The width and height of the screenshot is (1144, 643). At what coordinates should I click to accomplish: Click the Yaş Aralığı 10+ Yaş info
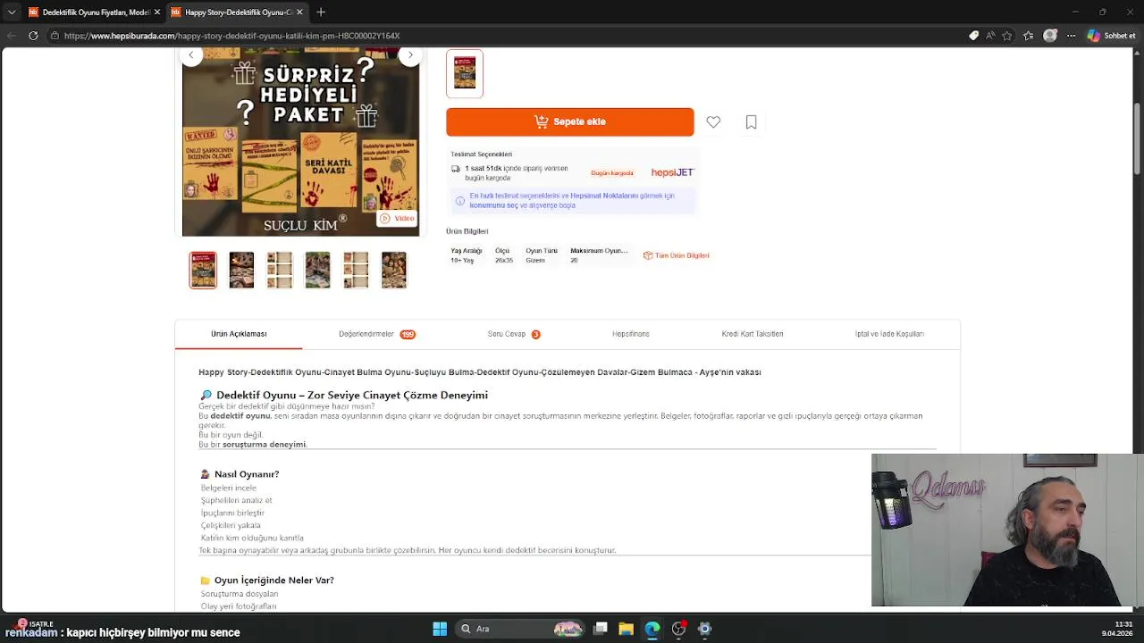466,255
